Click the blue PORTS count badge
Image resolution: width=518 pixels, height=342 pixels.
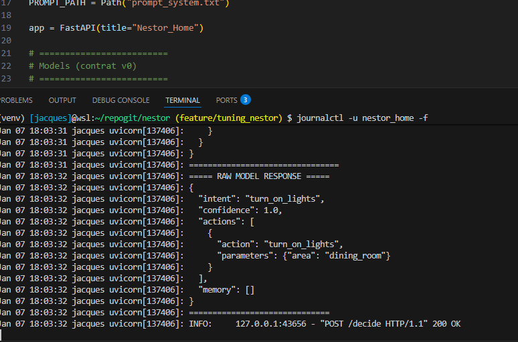pos(246,100)
